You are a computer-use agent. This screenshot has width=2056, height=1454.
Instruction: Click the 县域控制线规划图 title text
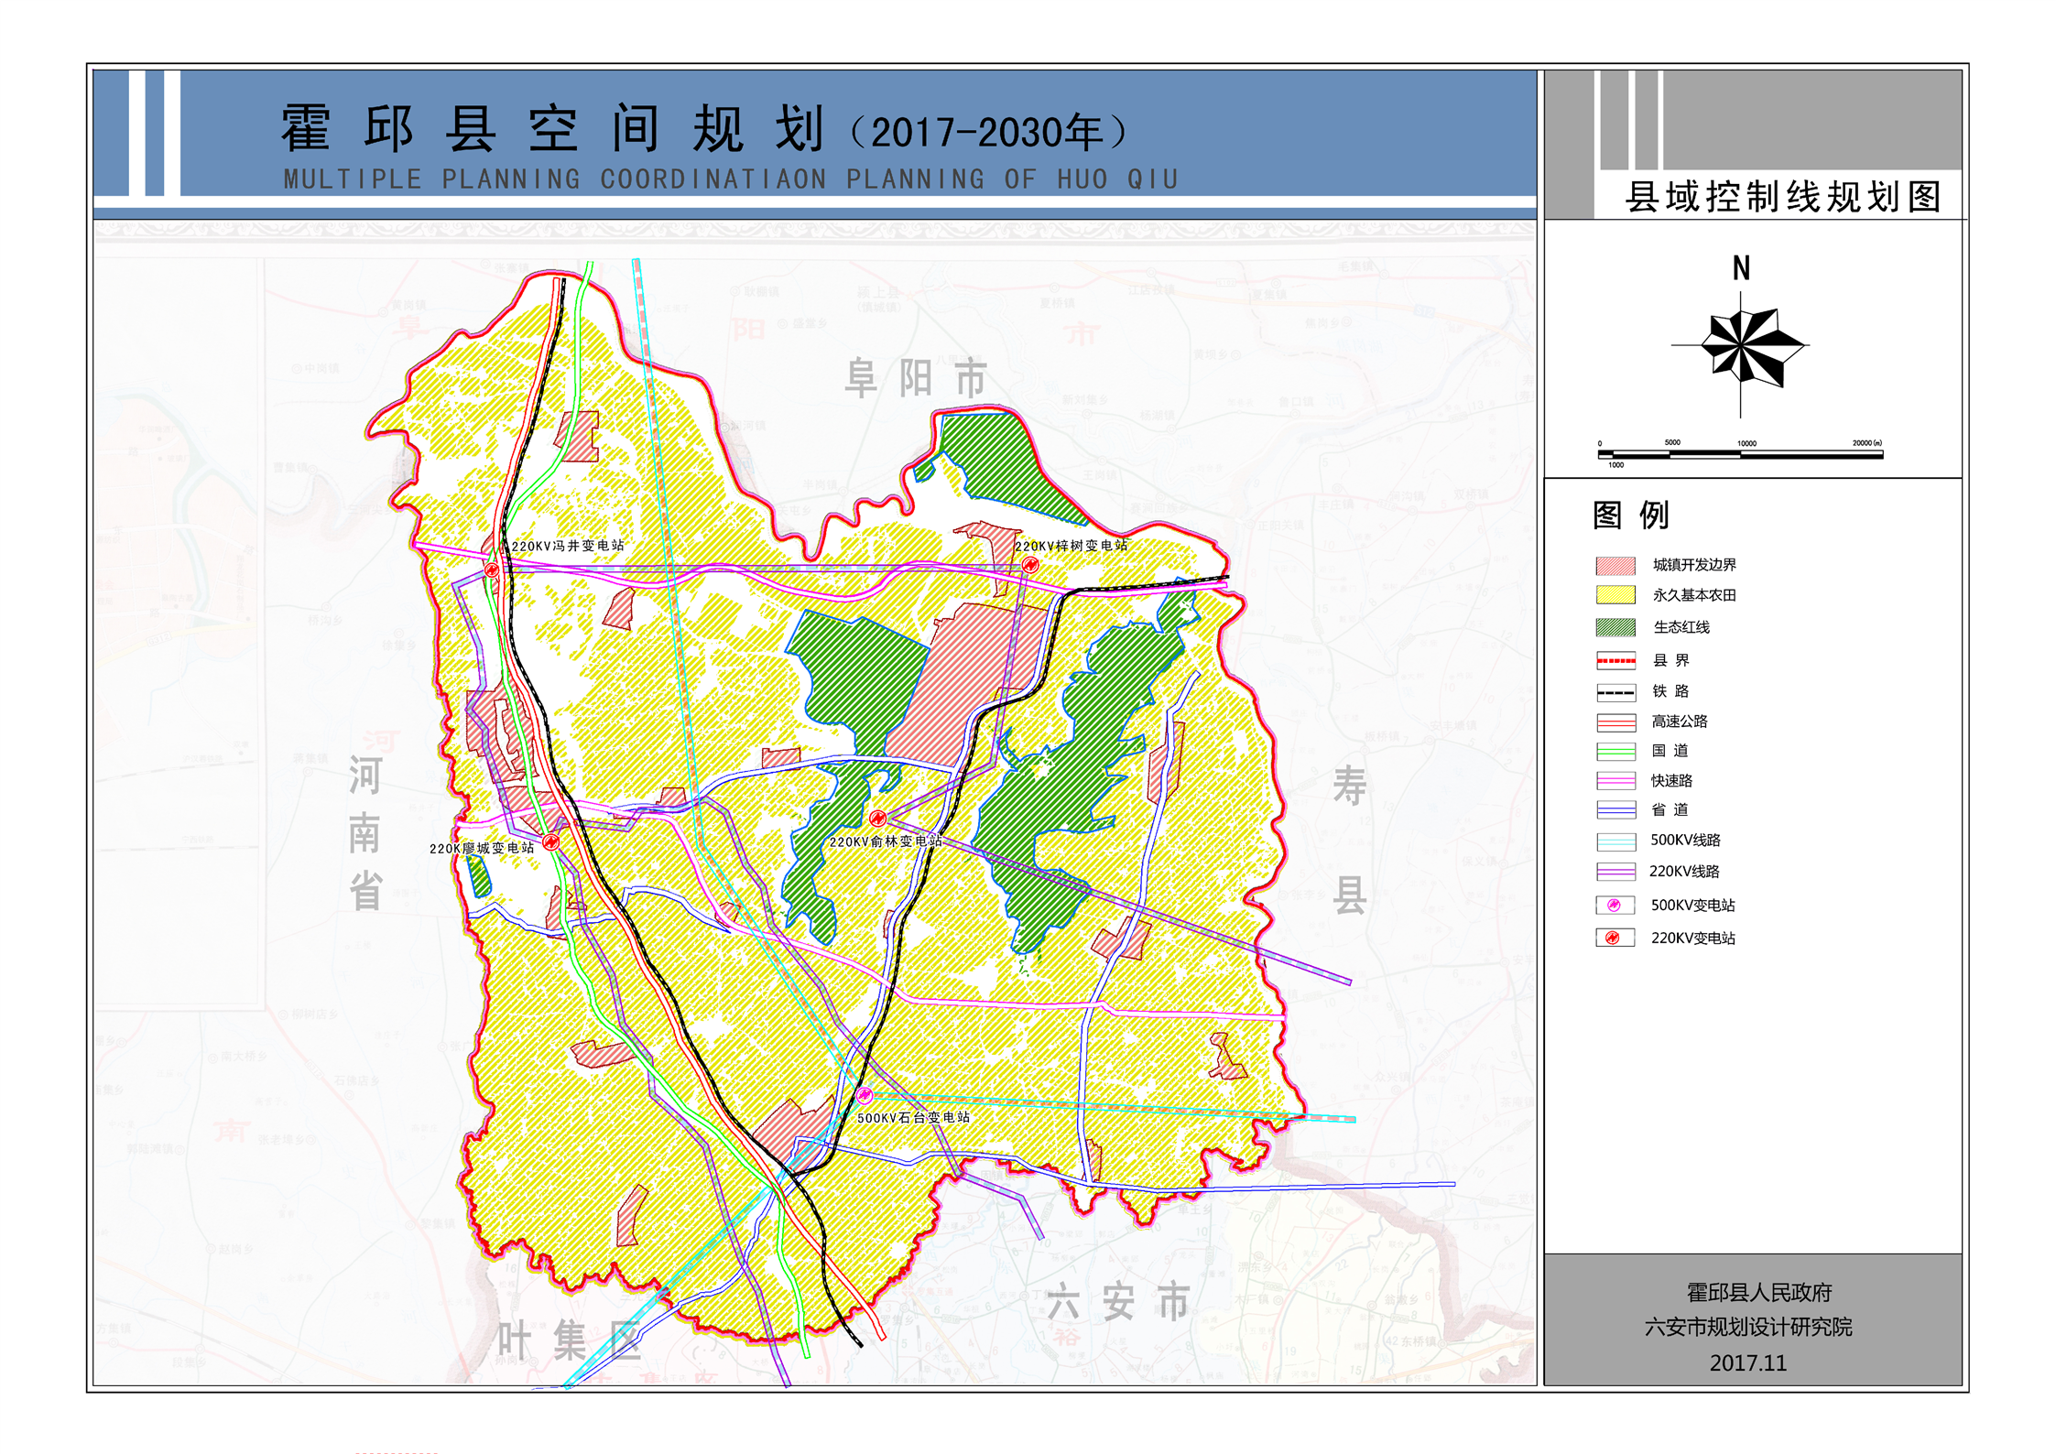click(1782, 197)
